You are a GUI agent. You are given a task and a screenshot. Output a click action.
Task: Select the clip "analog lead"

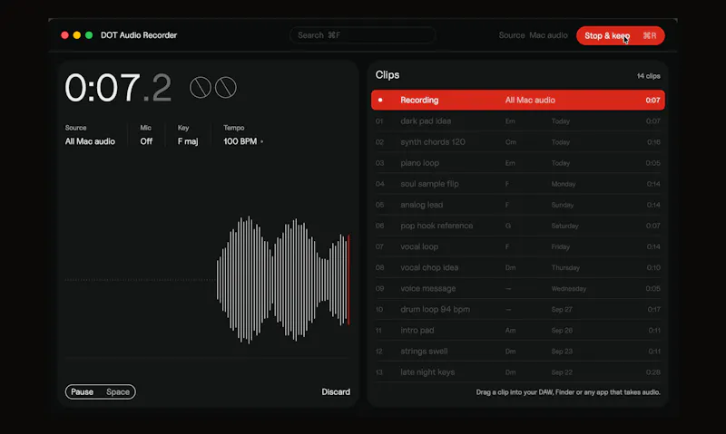(517, 205)
